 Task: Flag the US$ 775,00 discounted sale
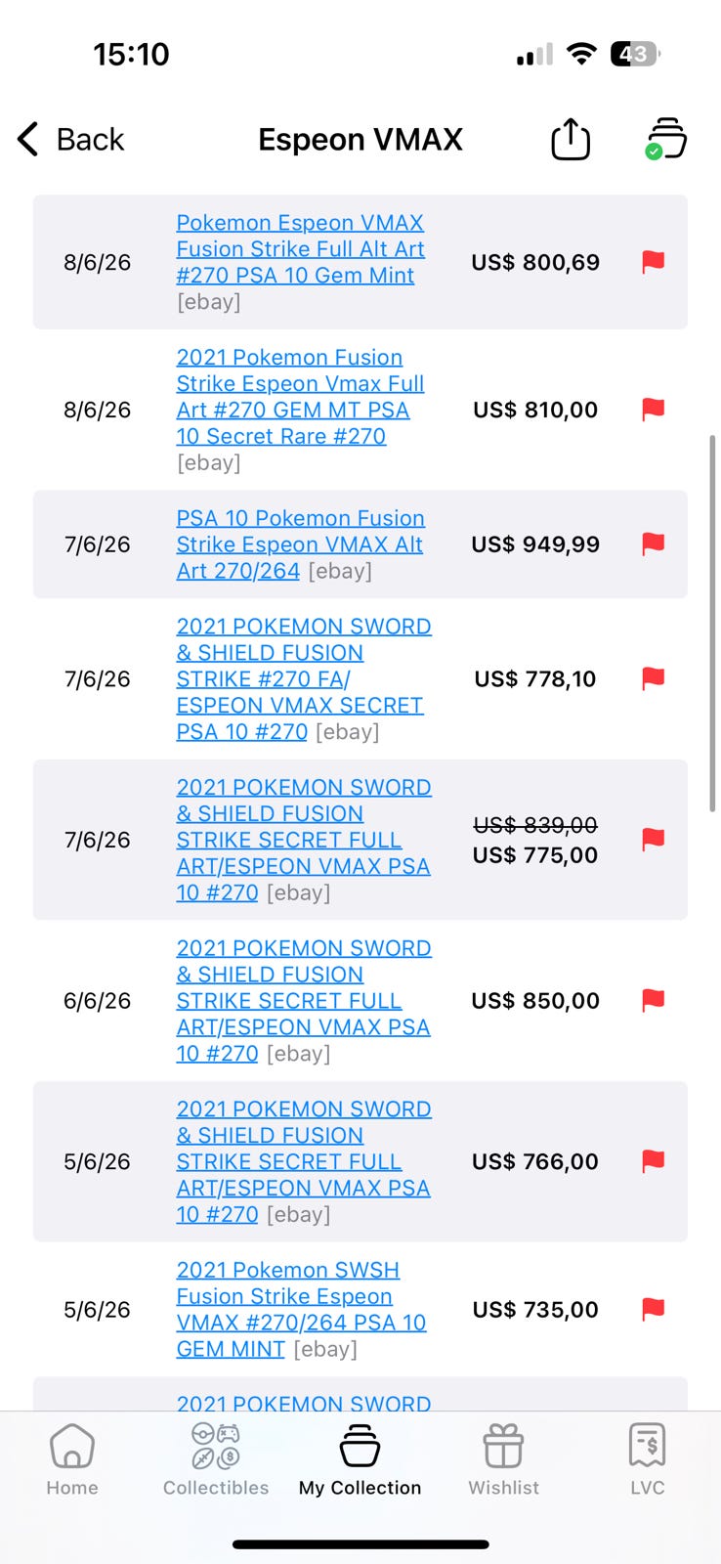tap(653, 840)
